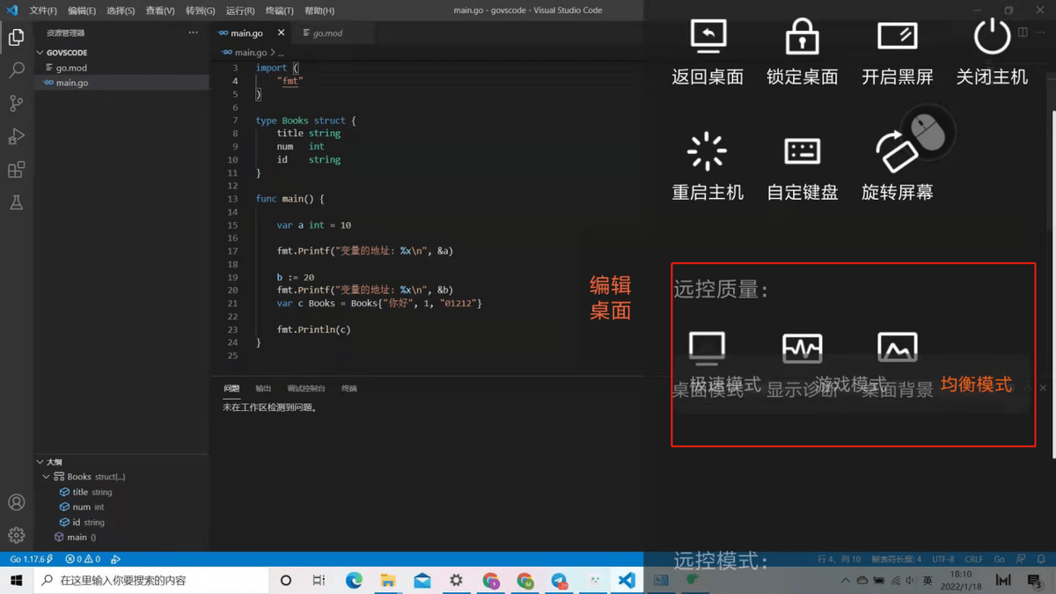Click the 重启主机 icon
Image resolution: width=1056 pixels, height=594 pixels.
[x=708, y=151]
